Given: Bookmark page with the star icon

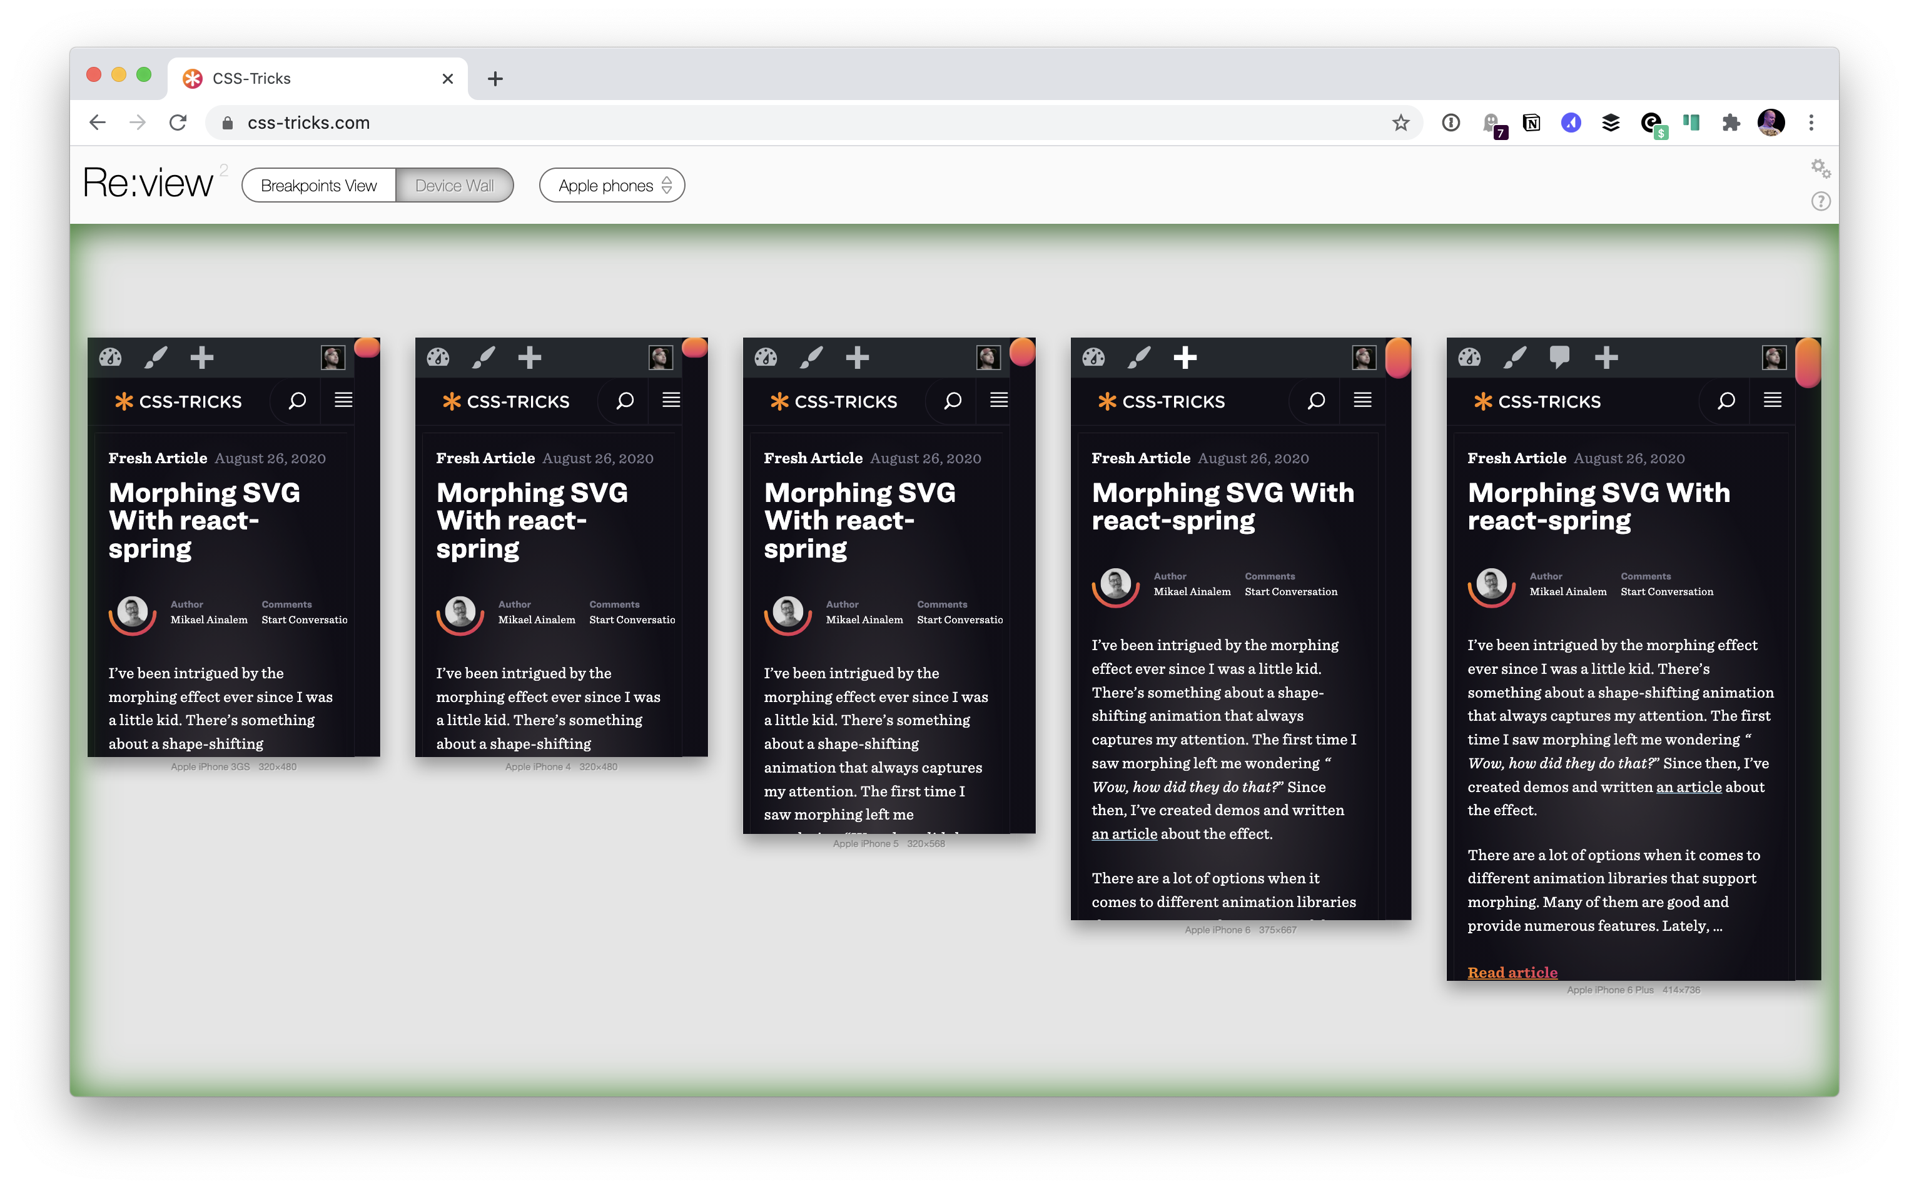Looking at the screenshot, I should (x=1400, y=123).
